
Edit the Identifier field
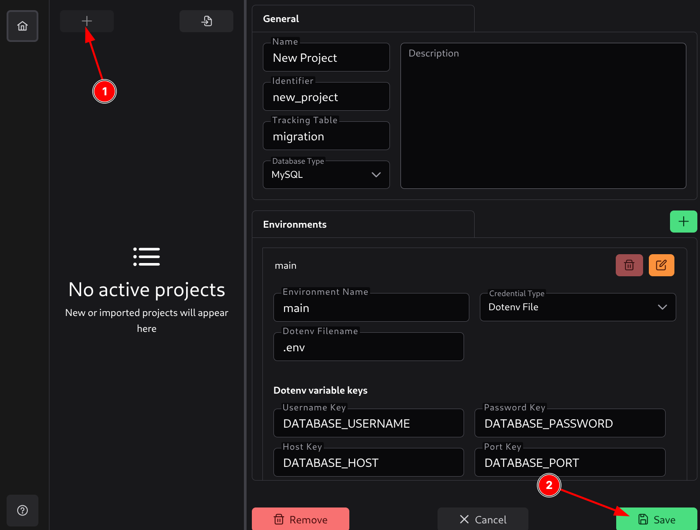point(326,97)
